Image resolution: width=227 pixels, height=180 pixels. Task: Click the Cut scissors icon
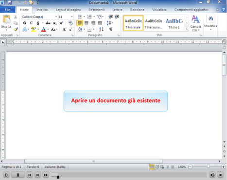coord(16,17)
